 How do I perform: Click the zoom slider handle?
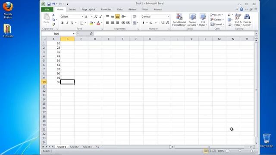point(240,151)
